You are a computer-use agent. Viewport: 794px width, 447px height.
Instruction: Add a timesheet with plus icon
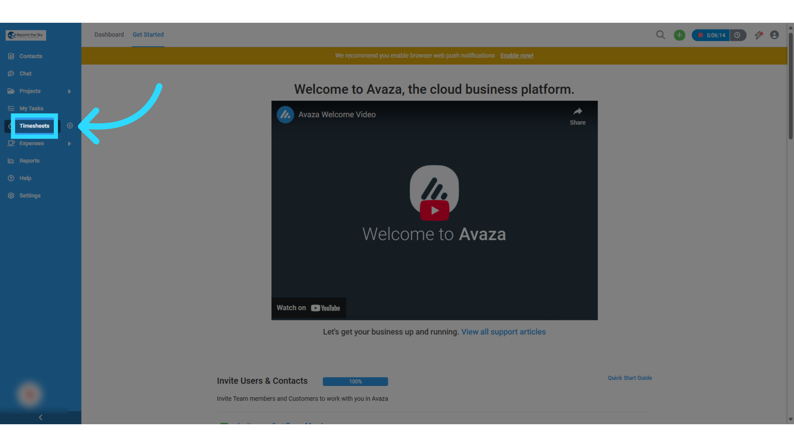click(x=70, y=126)
